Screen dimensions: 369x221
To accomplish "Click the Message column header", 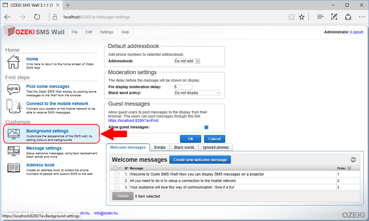I will click(137, 168).
